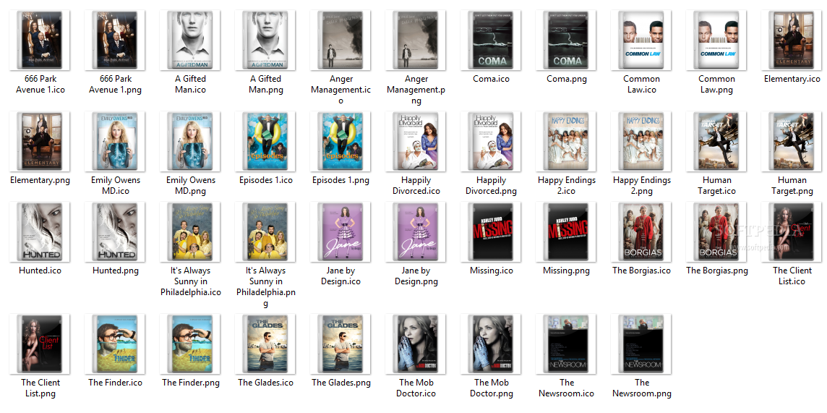
Task: Choose the Coma.png file icon
Action: (x=566, y=40)
